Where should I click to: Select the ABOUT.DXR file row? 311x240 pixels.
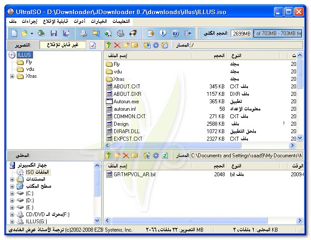(x=200, y=94)
